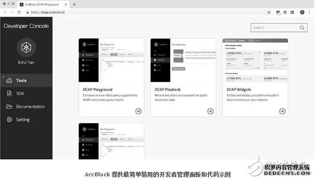The image size is (315, 180).
Task: Open the OCAP Playground preview thumbnail
Action: coord(111,60)
